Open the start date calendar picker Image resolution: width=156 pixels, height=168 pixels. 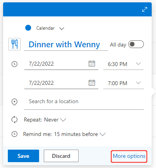(x=92, y=64)
